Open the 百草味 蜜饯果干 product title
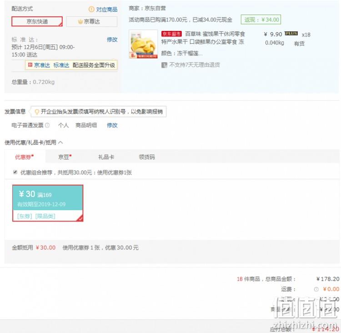This screenshot has width=341, height=333. point(203,38)
